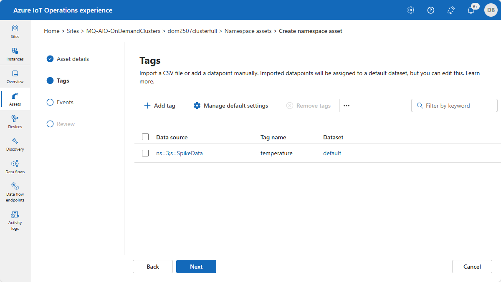Navigate to Home via the breadcrumb
The image size is (501, 282).
coord(51,31)
